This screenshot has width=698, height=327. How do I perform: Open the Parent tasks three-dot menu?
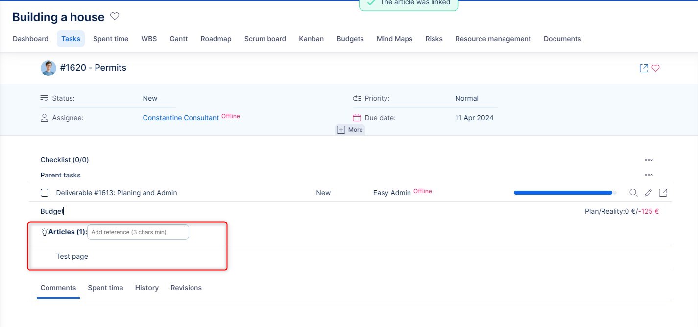pyautogui.click(x=649, y=175)
